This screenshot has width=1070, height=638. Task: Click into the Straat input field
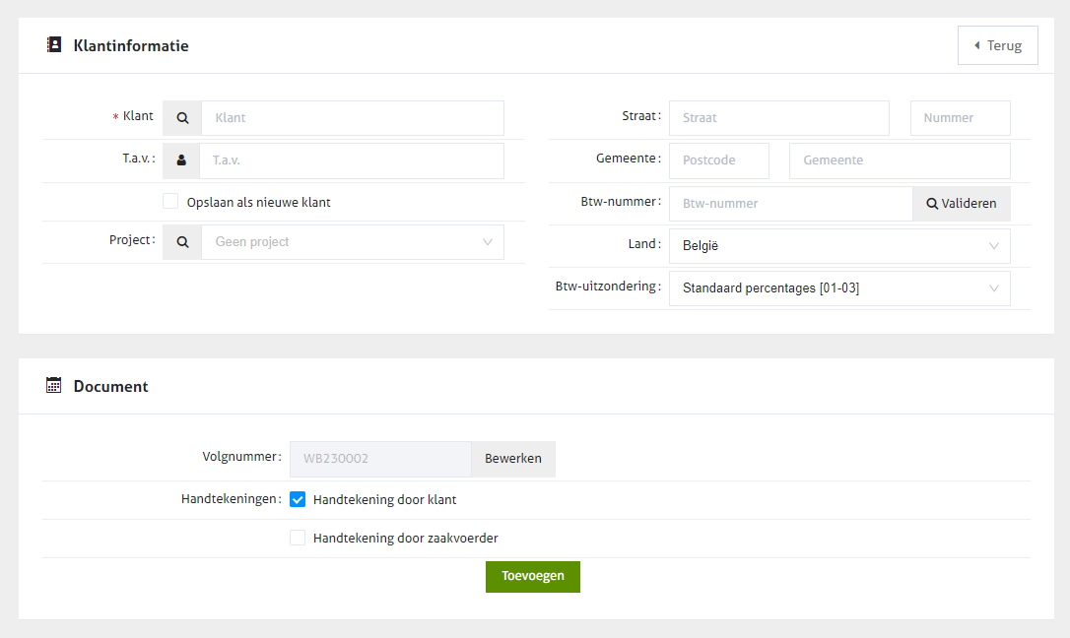point(778,118)
